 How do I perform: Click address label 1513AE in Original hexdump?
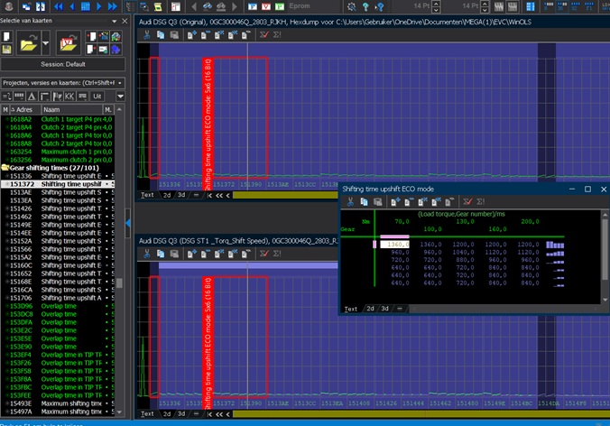(278, 184)
